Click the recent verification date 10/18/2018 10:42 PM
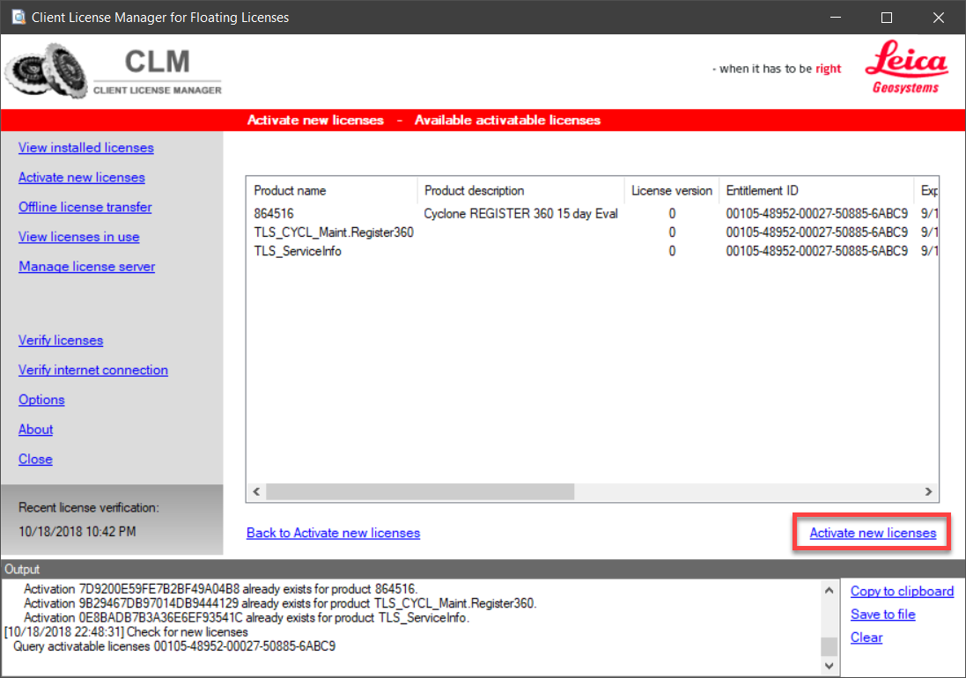The width and height of the screenshot is (966, 678). pyautogui.click(x=77, y=532)
